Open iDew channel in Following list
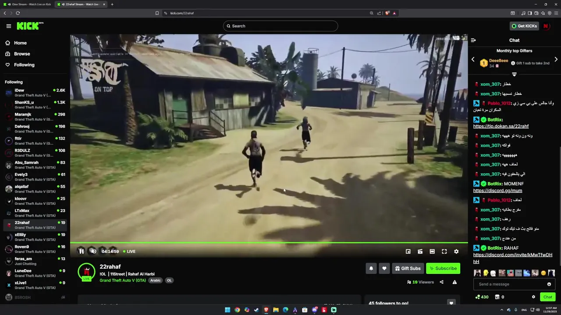The image size is (561, 315). point(35,92)
